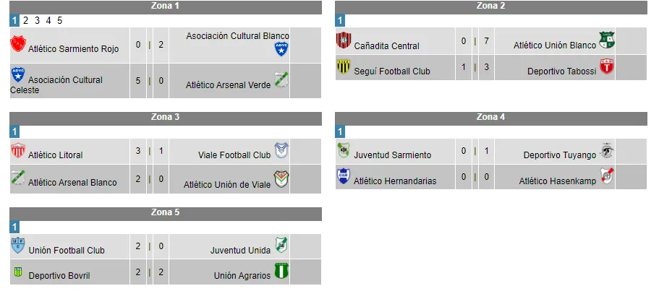The height and width of the screenshot is (299, 659).
Task: Click the Asociación Cultural Blanco crest
Action: tap(281, 49)
